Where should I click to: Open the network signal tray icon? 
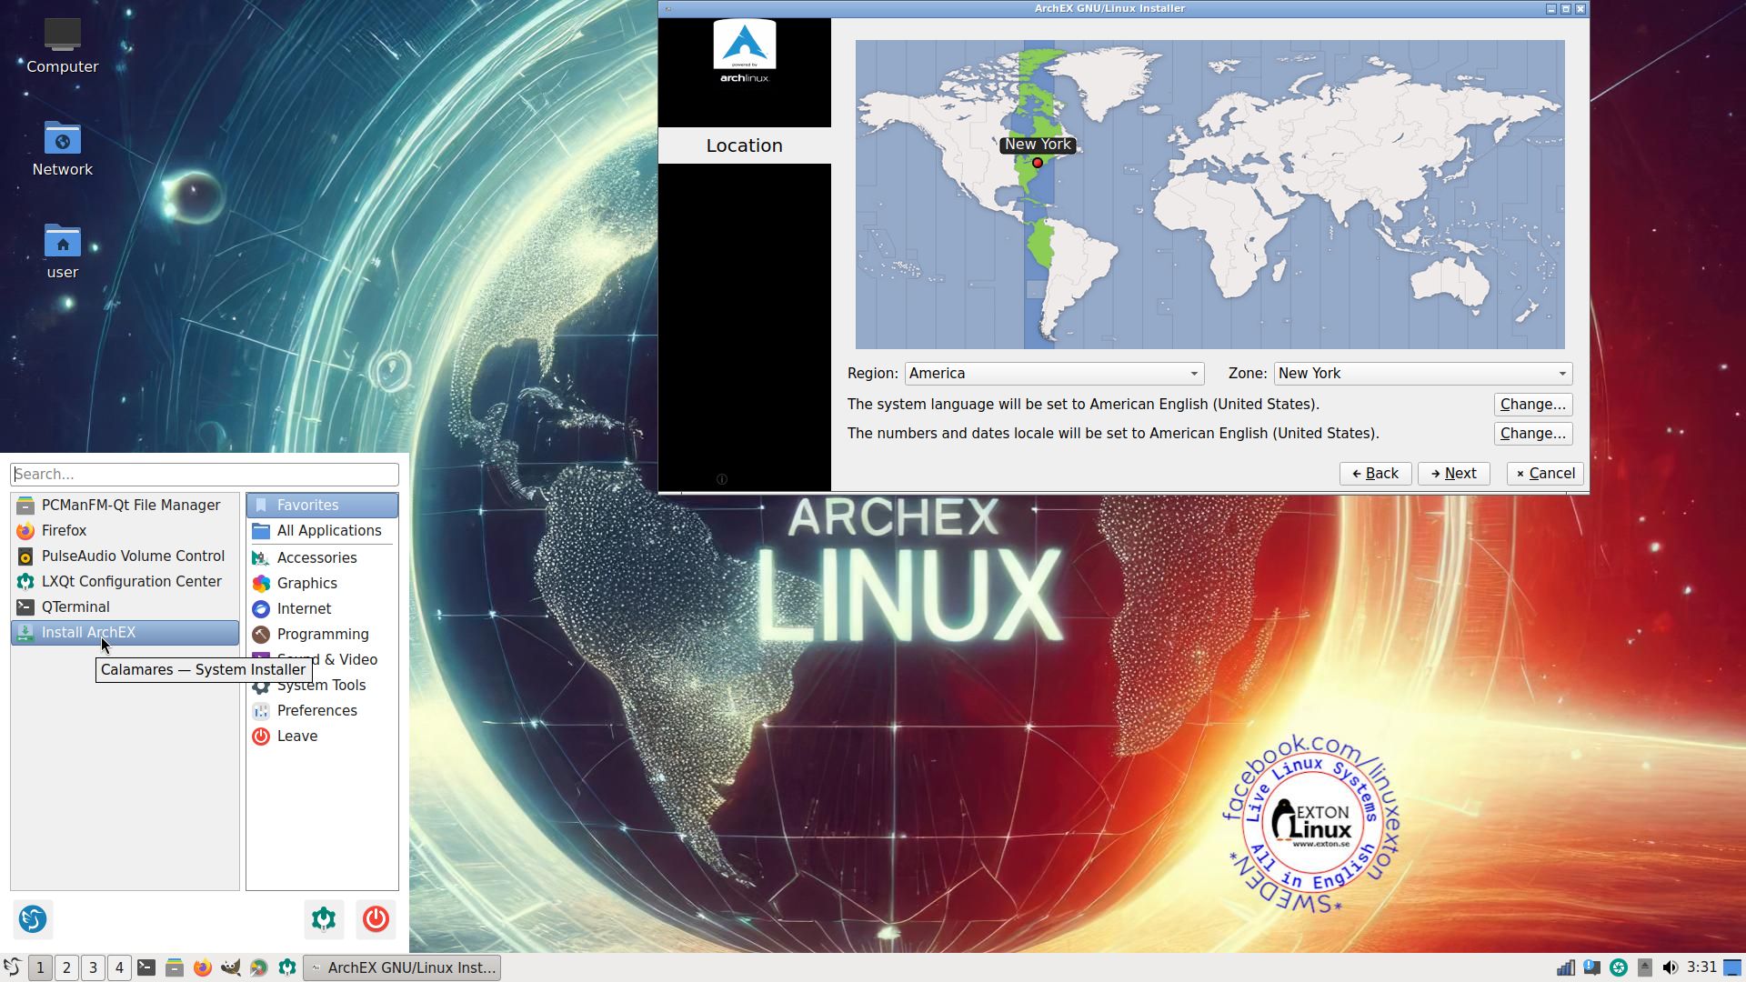pyautogui.click(x=1565, y=967)
